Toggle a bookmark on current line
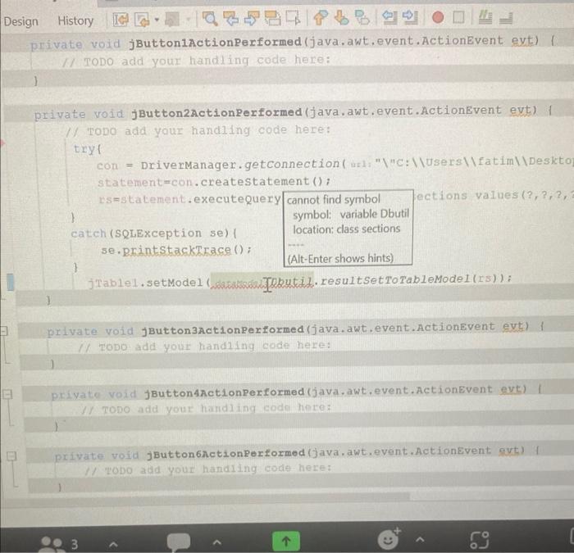Viewport: 574px width, 553px height. click(362, 17)
